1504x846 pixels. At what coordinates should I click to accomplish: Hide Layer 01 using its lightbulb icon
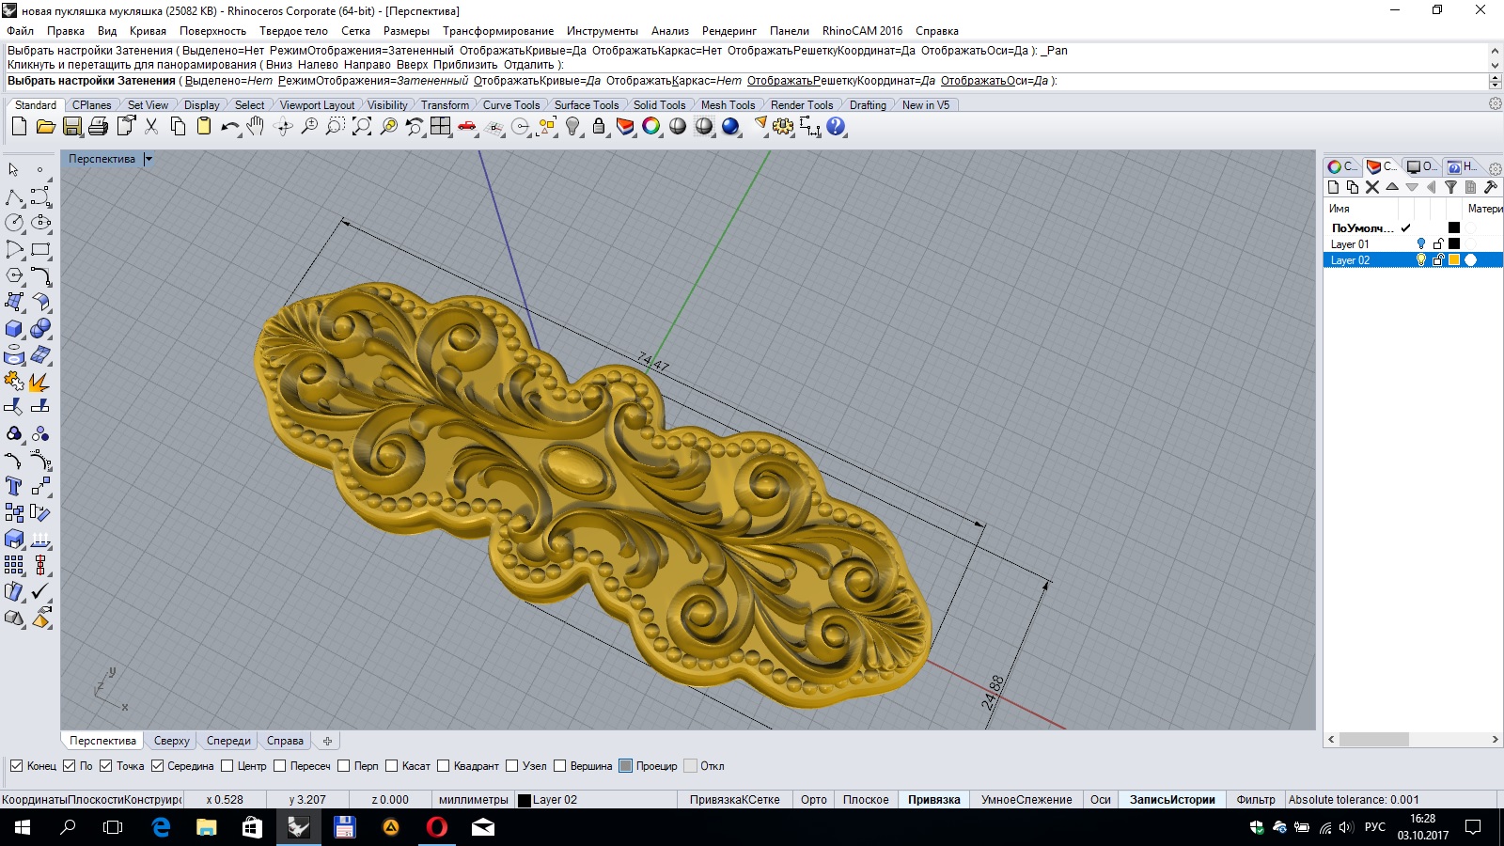[x=1420, y=244]
